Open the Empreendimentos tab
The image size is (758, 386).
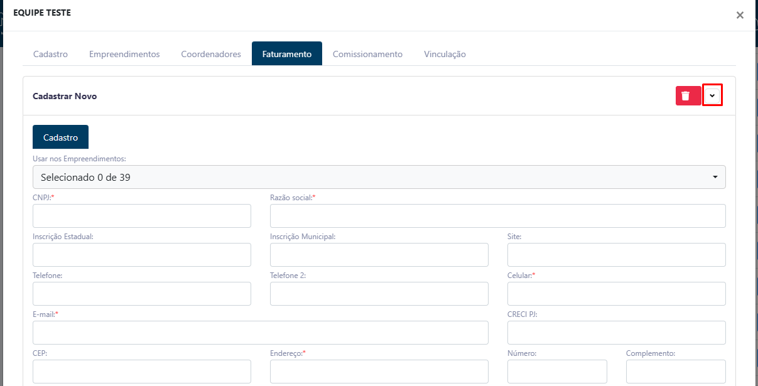(x=124, y=54)
